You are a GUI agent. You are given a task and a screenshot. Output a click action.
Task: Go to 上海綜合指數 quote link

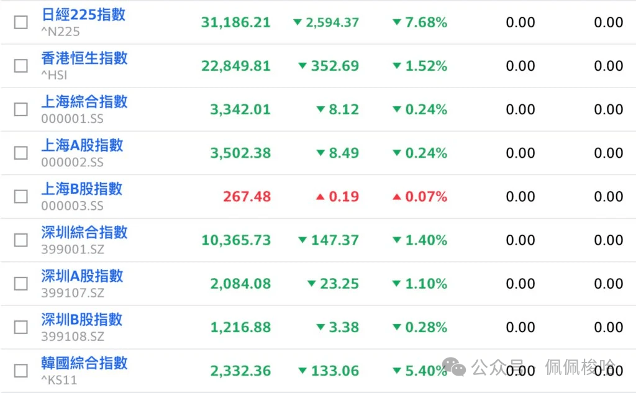tap(84, 101)
